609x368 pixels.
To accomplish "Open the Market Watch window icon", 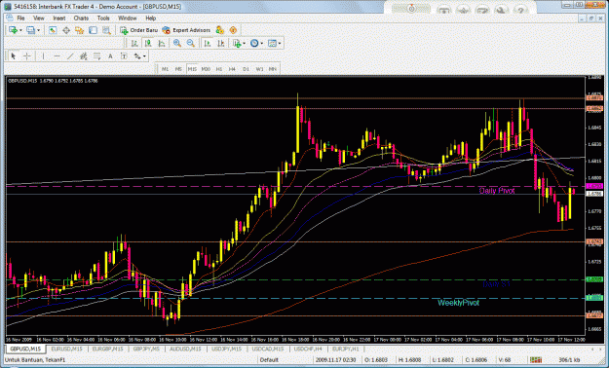I will pyautogui.click(x=53, y=30).
